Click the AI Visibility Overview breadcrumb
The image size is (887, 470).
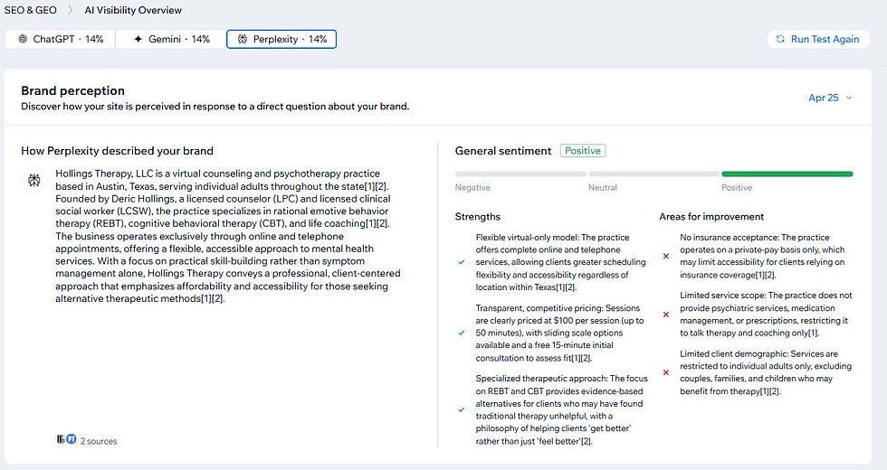(133, 10)
